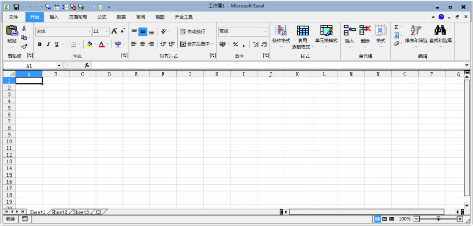Toggle Italic formatting
The image size is (473, 226).
[x=48, y=45]
